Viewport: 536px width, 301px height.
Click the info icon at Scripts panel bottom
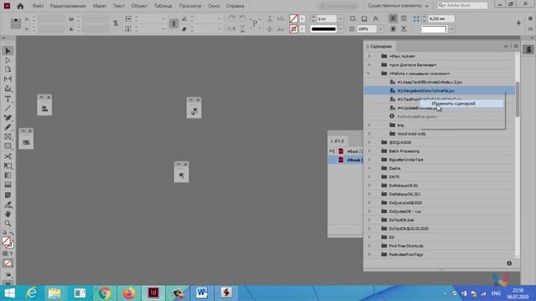tap(509, 263)
